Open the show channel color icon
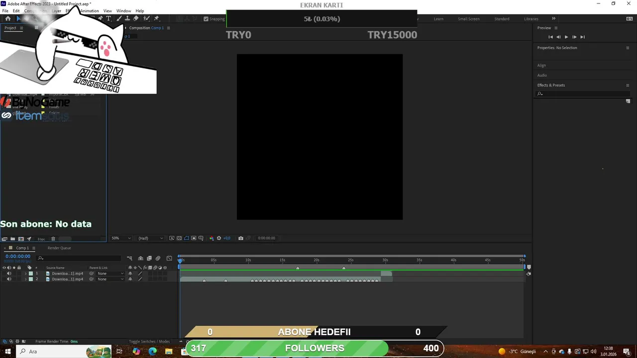Viewport: 637px width, 358px height. click(x=211, y=238)
